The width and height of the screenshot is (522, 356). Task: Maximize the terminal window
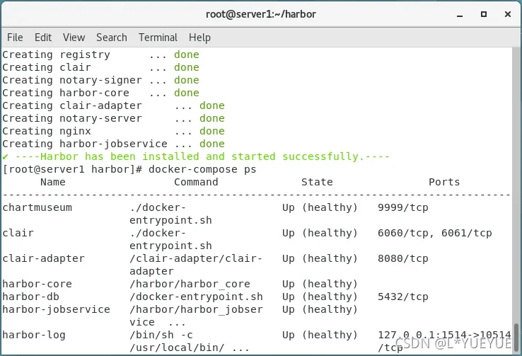pos(484,14)
